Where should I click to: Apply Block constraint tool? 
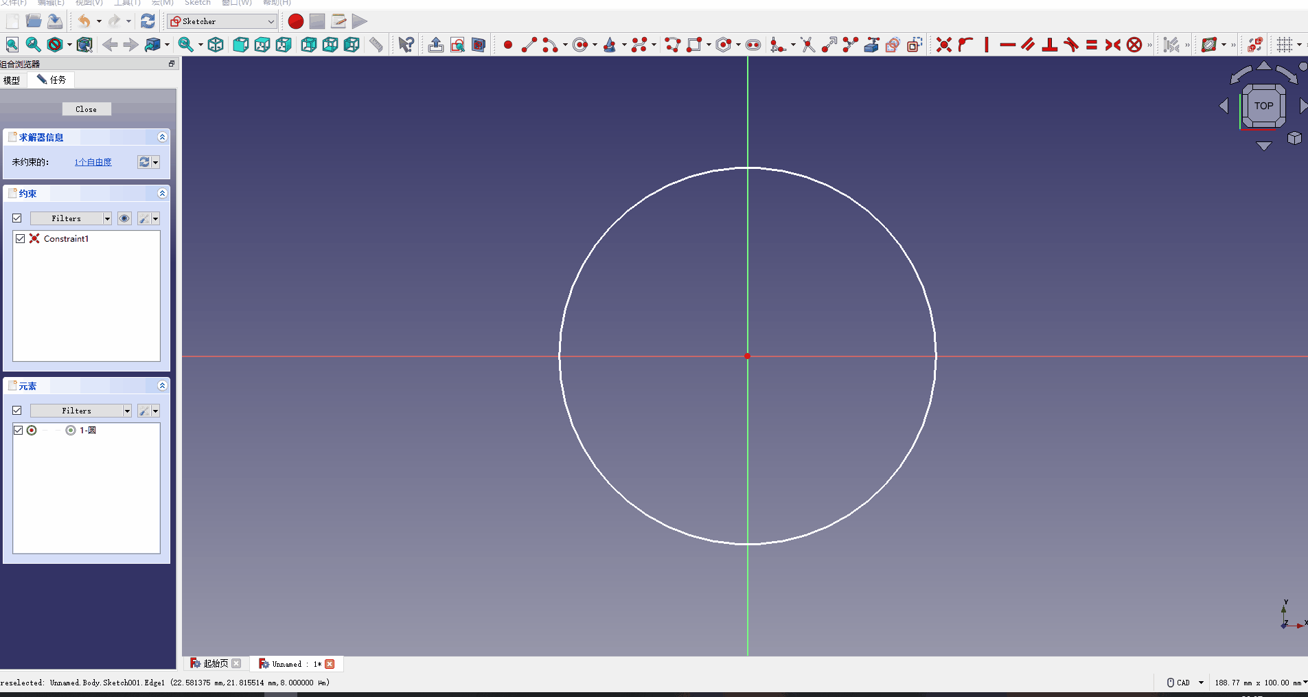[x=1135, y=45]
